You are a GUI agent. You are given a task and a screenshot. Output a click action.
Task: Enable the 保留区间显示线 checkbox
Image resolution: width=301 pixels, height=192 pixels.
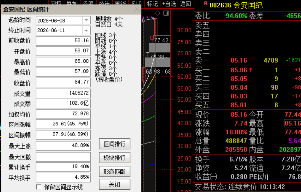39,187
